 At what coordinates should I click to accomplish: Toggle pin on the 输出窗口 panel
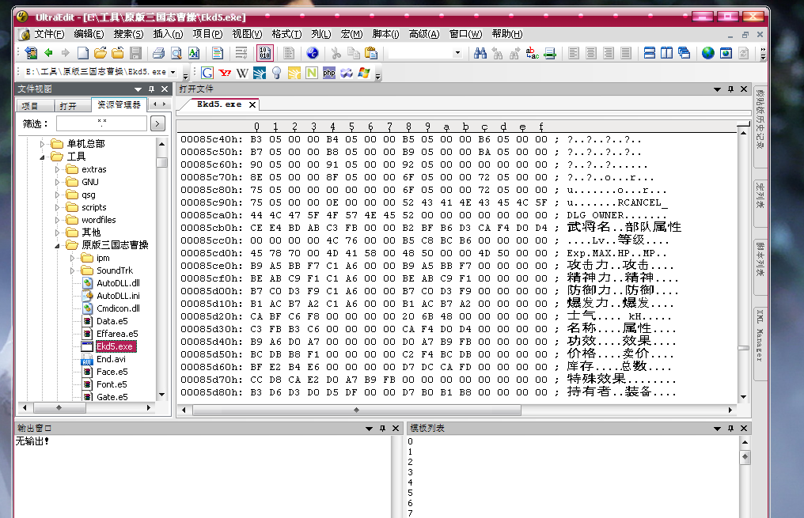(x=382, y=428)
